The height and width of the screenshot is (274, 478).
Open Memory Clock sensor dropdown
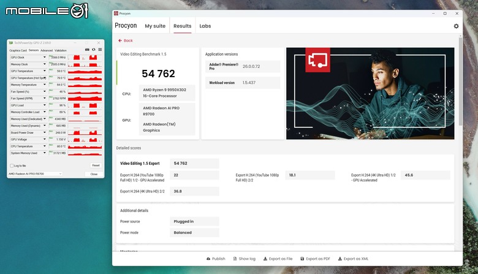[45, 64]
